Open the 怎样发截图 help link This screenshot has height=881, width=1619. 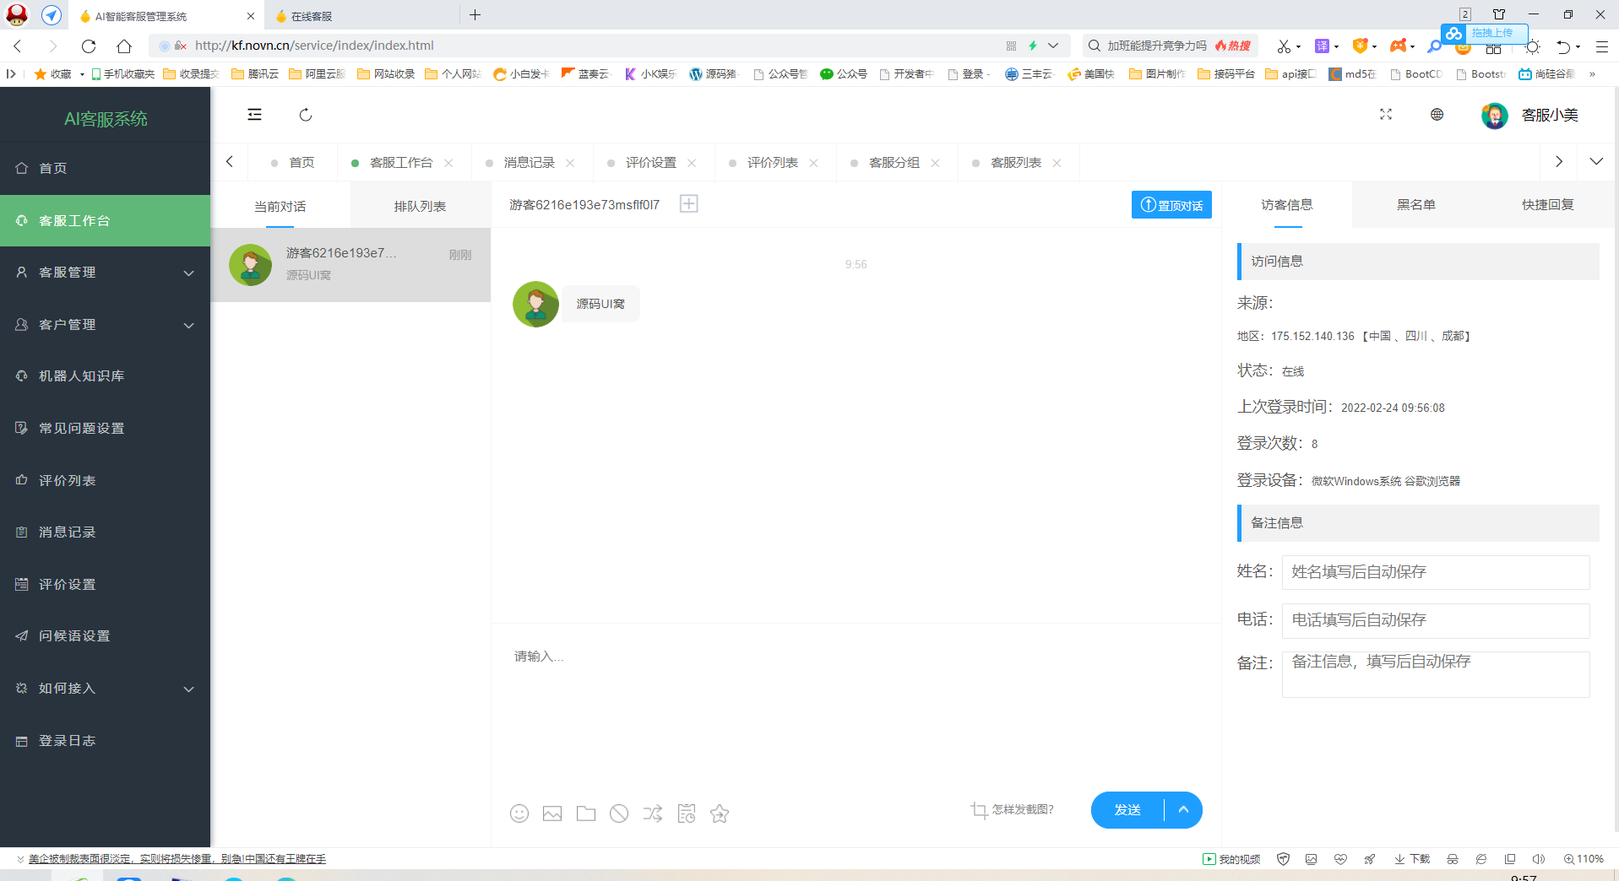(x=1021, y=809)
